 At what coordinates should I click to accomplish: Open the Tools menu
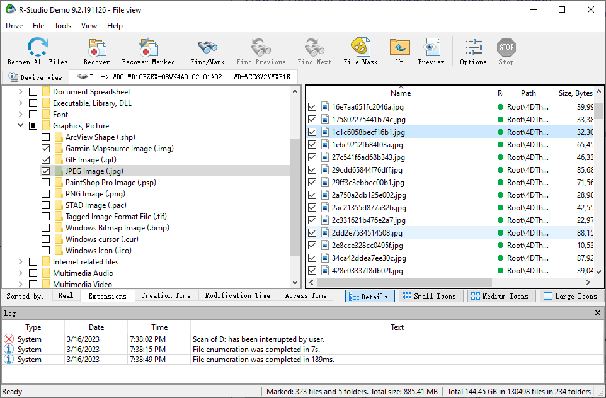pos(62,26)
